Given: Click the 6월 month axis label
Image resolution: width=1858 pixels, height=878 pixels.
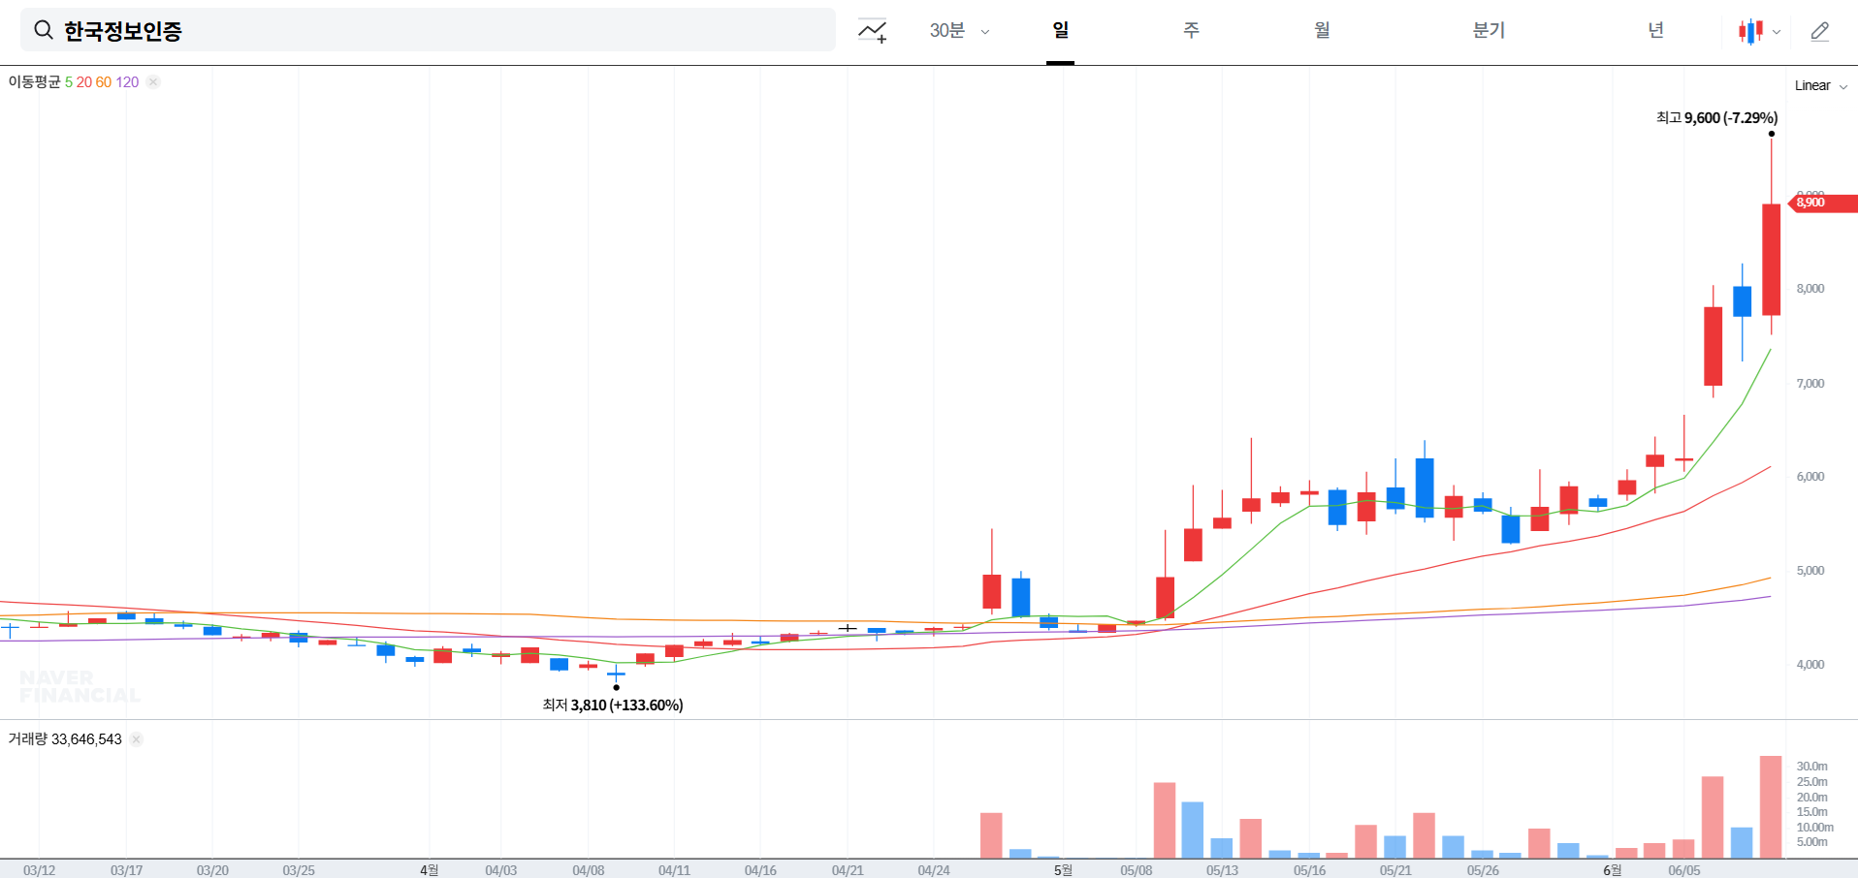Looking at the screenshot, I should tap(1613, 870).
